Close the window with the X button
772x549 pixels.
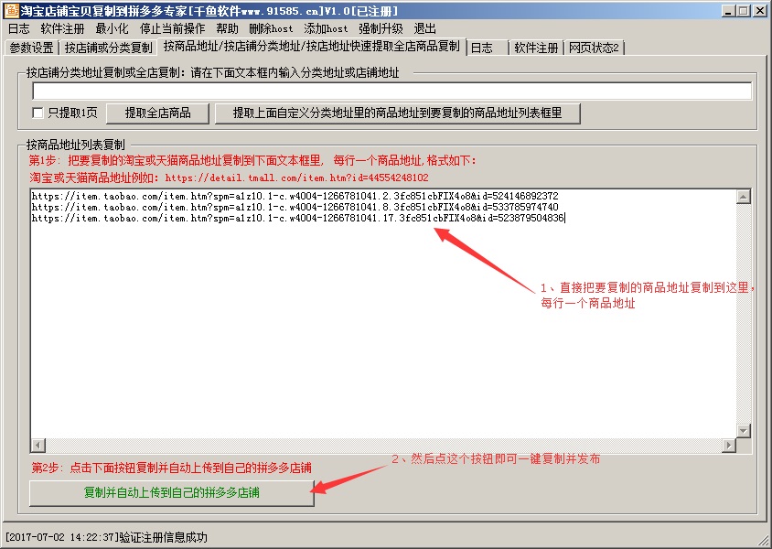pos(760,10)
